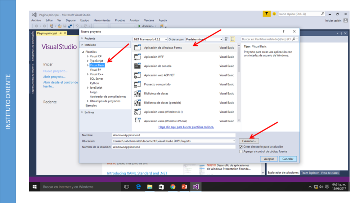Select the Aplicación de Windows Forms template icon

[x=138, y=48]
